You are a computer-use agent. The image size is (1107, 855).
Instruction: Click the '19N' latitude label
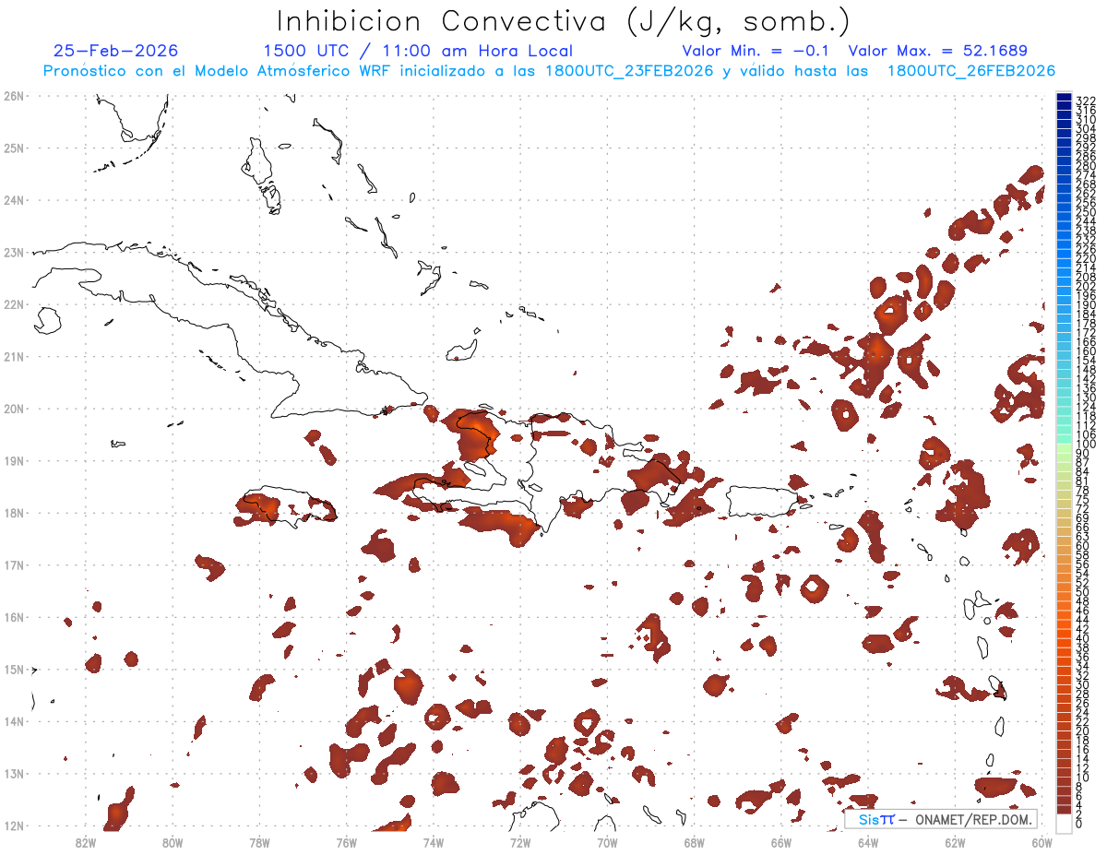pos(14,460)
